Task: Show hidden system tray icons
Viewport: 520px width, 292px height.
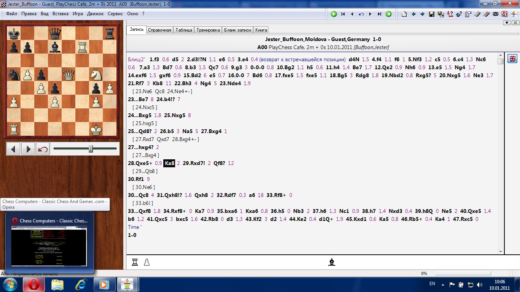Action: (442, 284)
